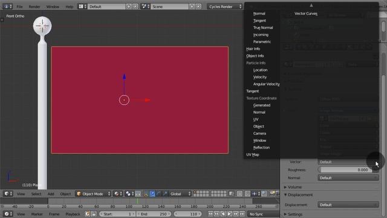The width and height of the screenshot is (387, 218).
Task: Open the screen layout browse icon
Action: point(82,7)
